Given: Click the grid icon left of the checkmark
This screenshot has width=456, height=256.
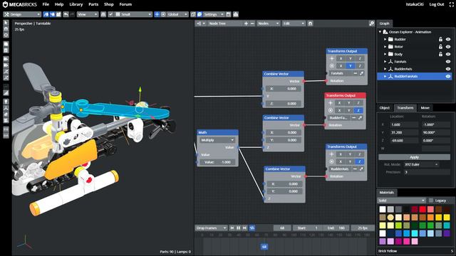Looking at the screenshot, I should pos(103,14).
